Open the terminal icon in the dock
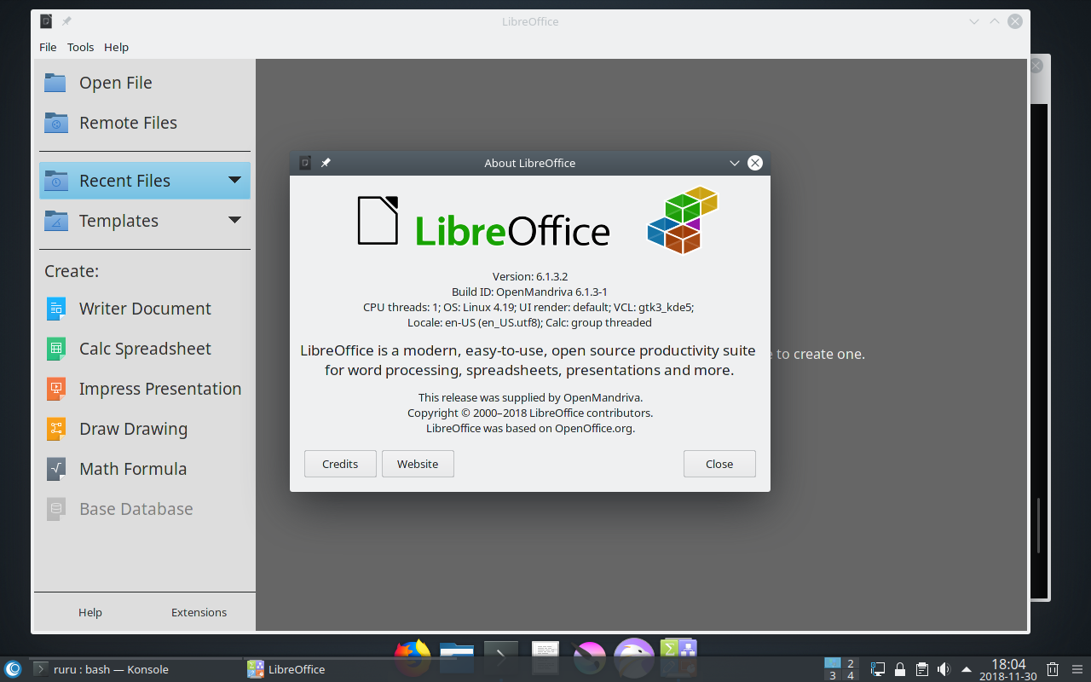The height and width of the screenshot is (682, 1091). 501,657
